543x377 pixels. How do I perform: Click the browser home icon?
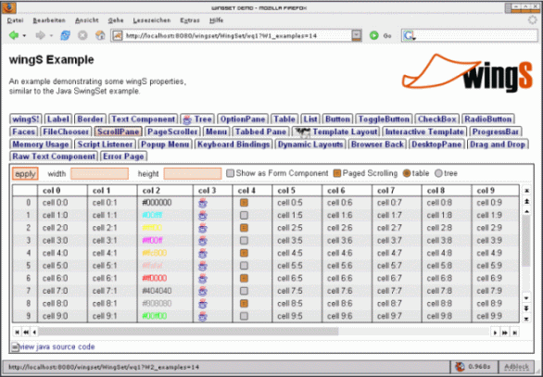[100, 35]
